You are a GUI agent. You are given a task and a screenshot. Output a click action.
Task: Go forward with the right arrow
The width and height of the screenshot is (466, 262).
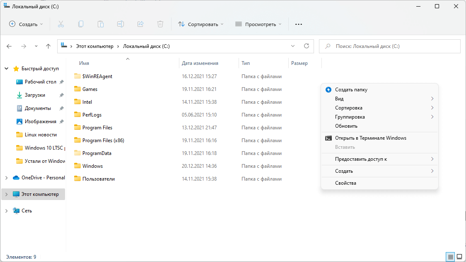click(24, 46)
